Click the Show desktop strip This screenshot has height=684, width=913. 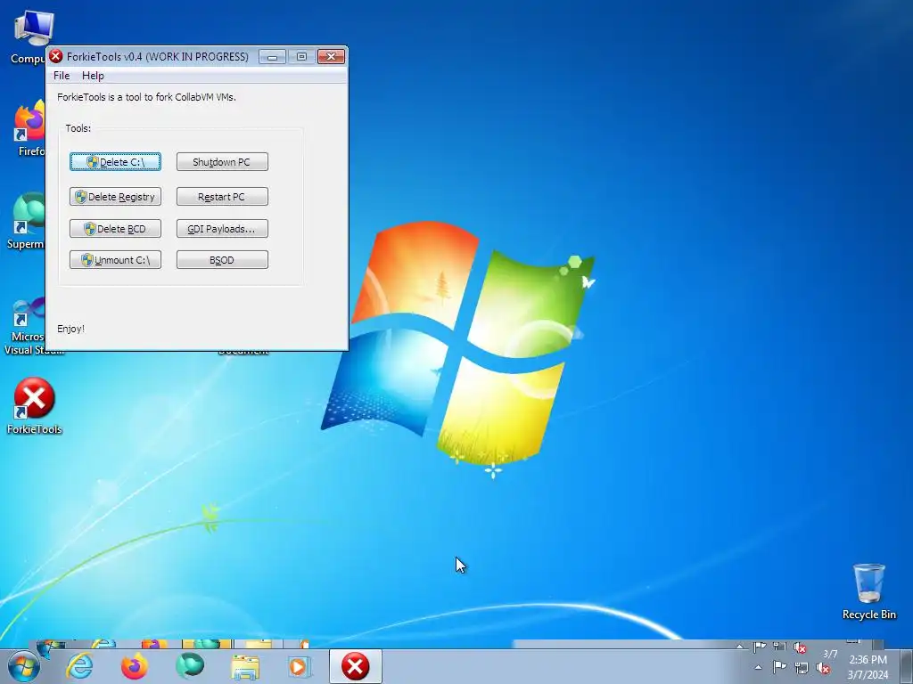[x=906, y=667]
